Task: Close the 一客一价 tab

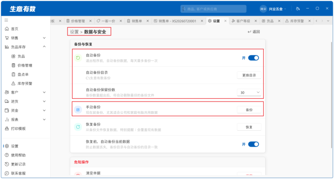Action: pyautogui.click(x=121, y=21)
